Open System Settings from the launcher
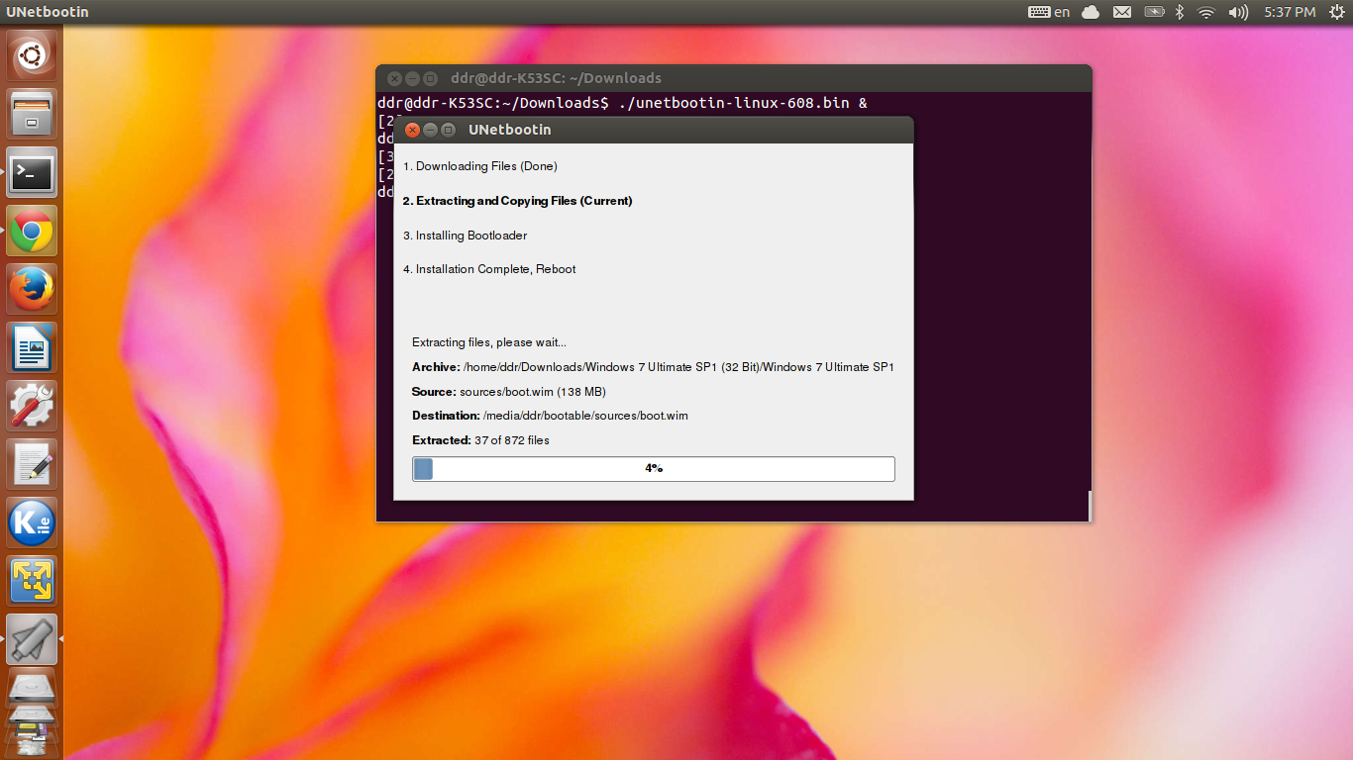 31,405
